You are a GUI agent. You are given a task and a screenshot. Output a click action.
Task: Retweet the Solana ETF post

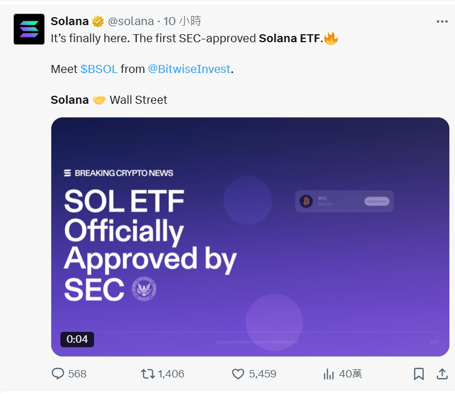click(x=148, y=374)
